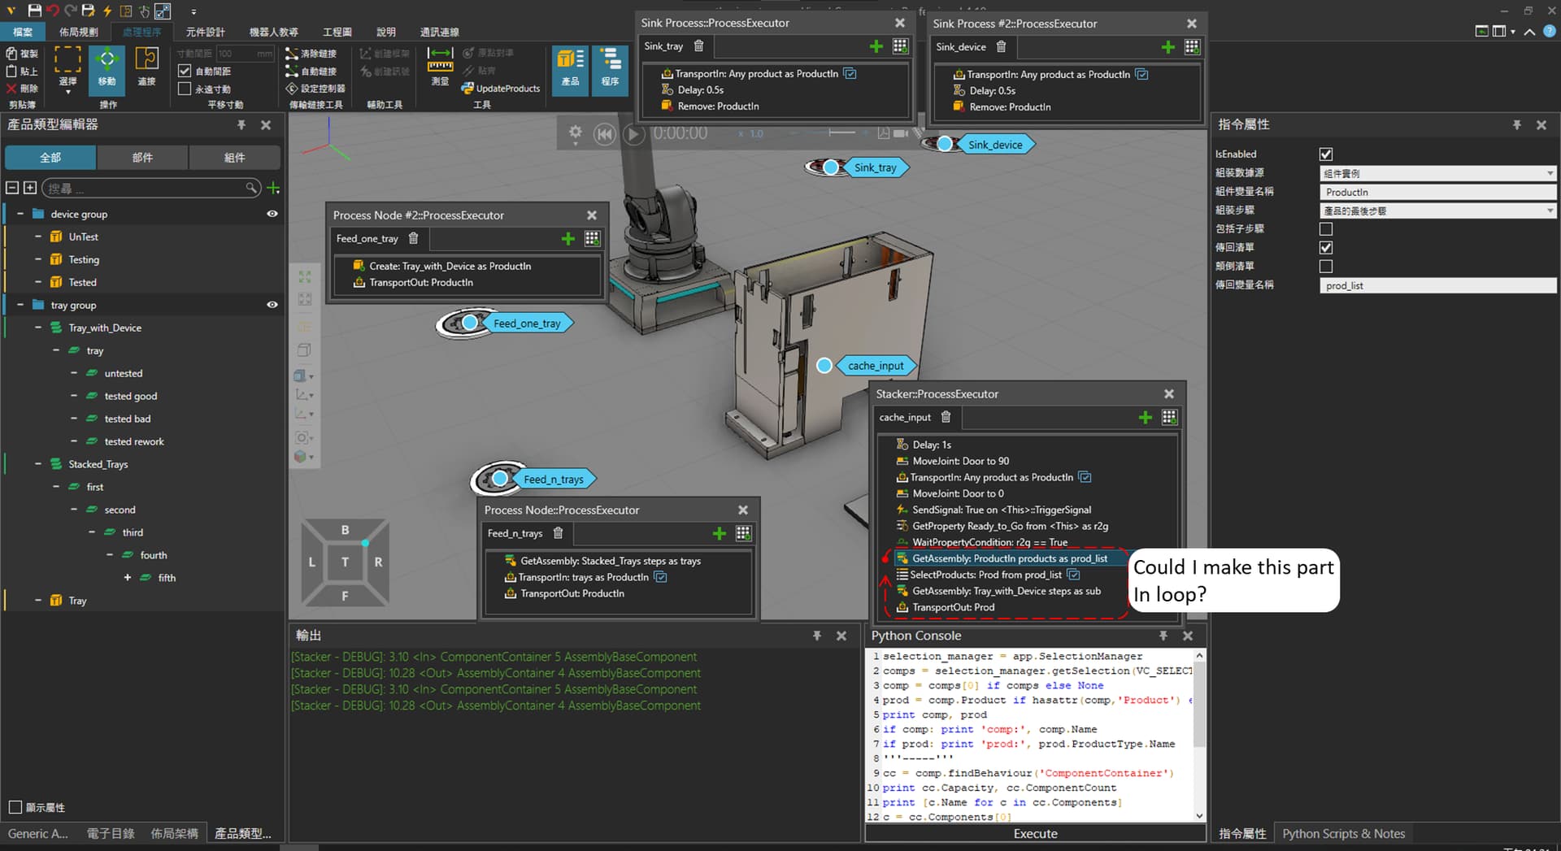Open the 組裝數據源 dropdown

click(x=1437, y=173)
